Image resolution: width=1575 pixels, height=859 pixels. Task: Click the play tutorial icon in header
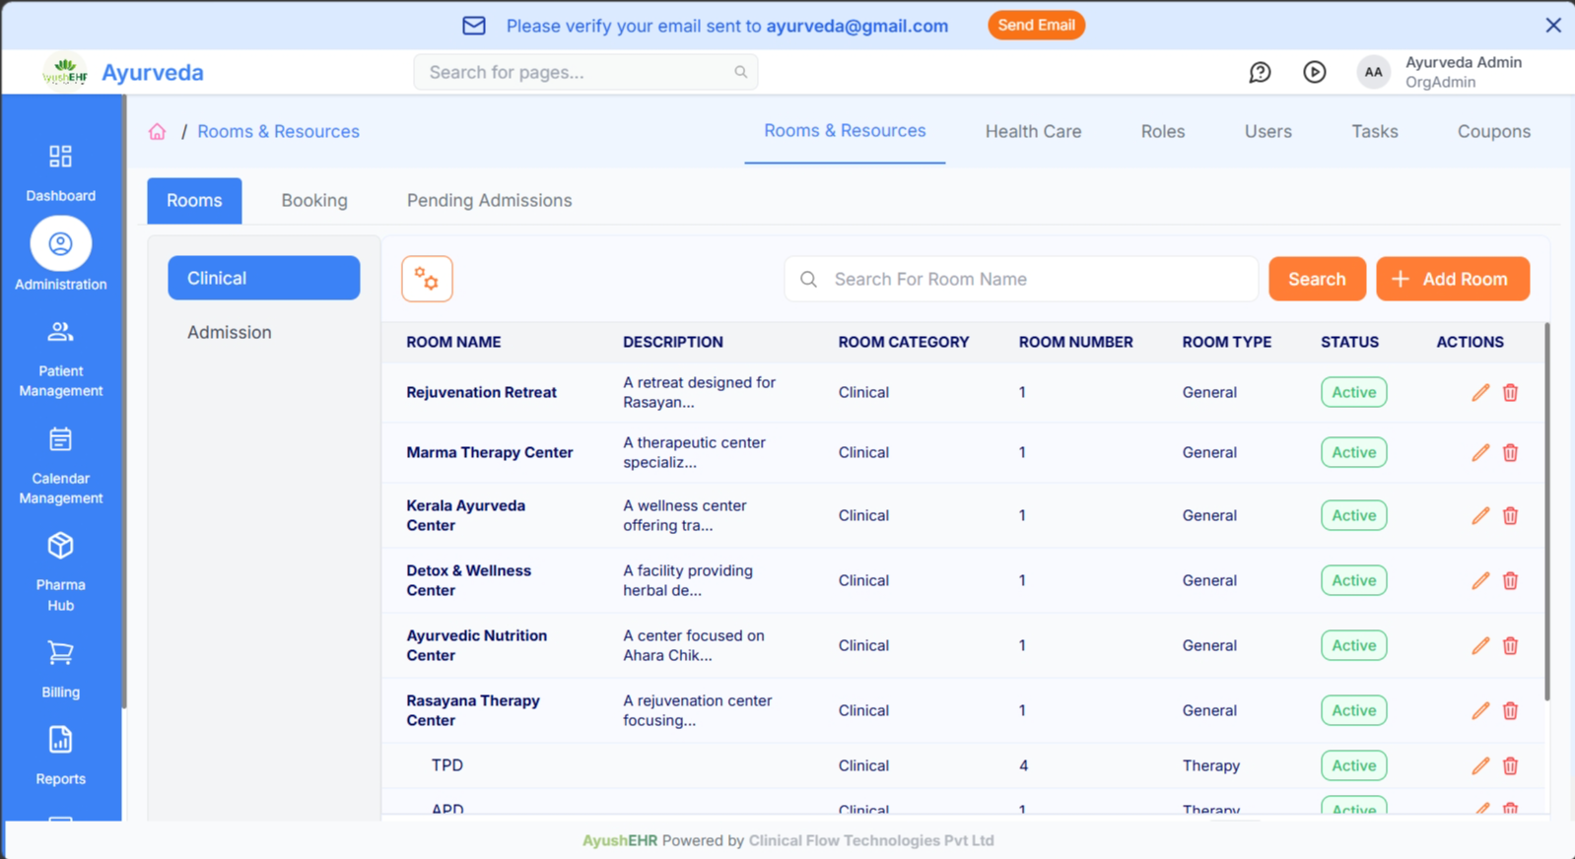click(1315, 72)
